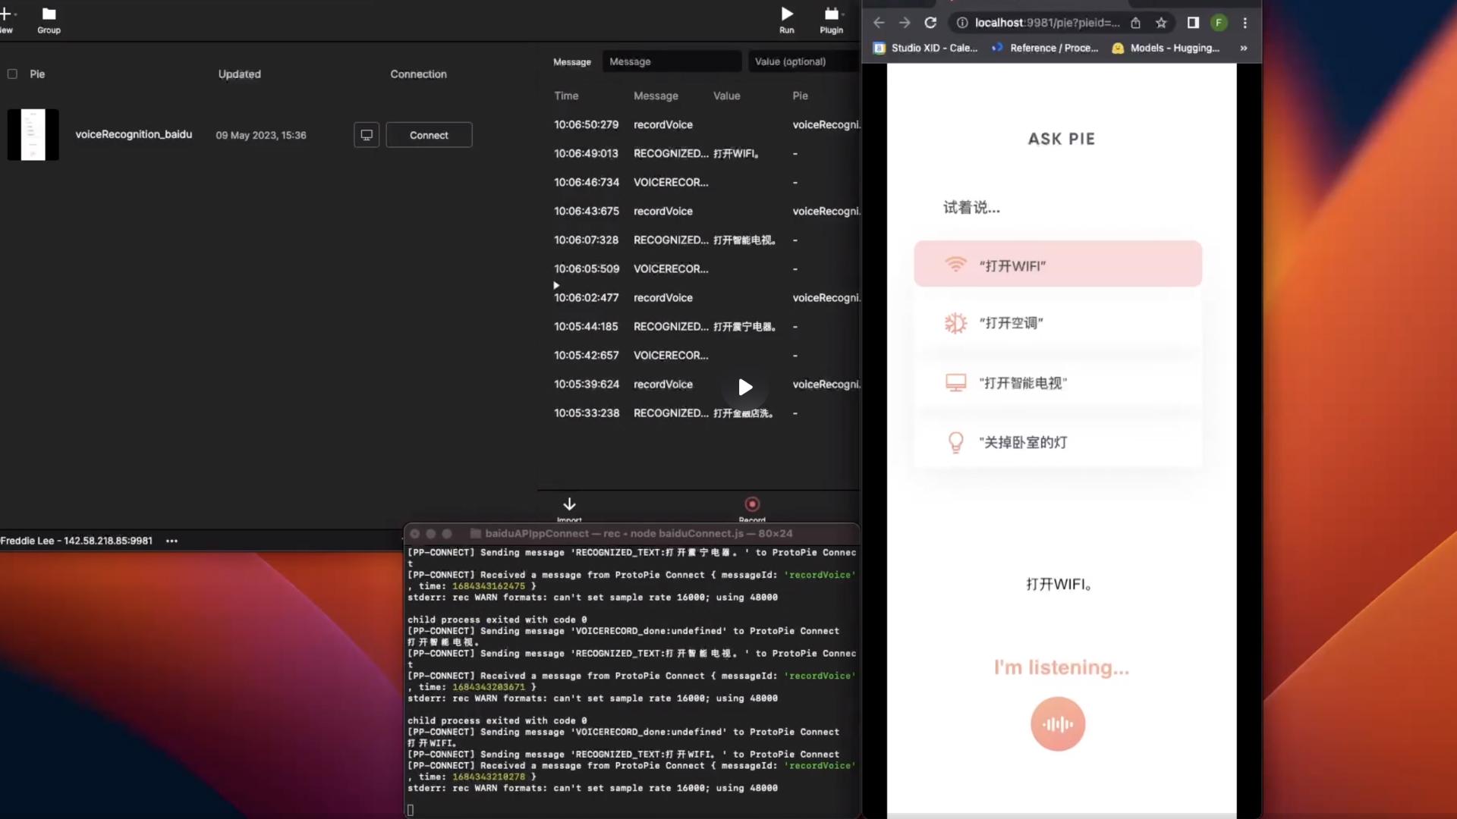
Task: Open Plugin dropdown arrow in toolbar
Action: pos(844,14)
